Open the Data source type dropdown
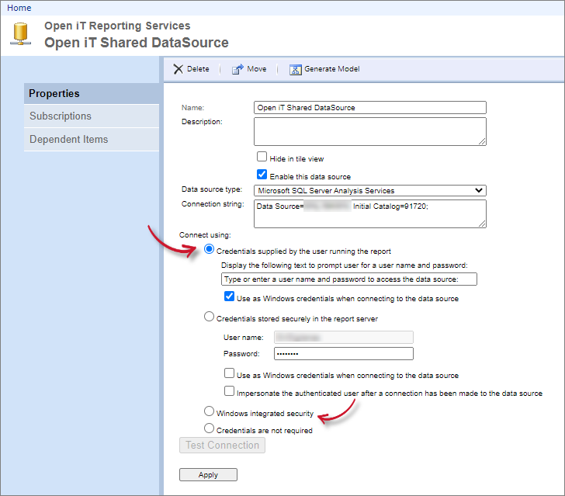Screen dimensions: 565x496 [370, 190]
